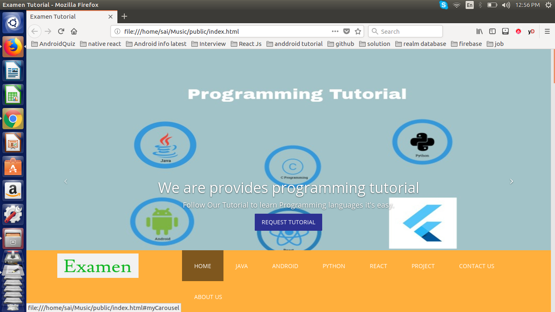Open the system power gear menu
The width and height of the screenshot is (555, 312).
[x=548, y=5]
